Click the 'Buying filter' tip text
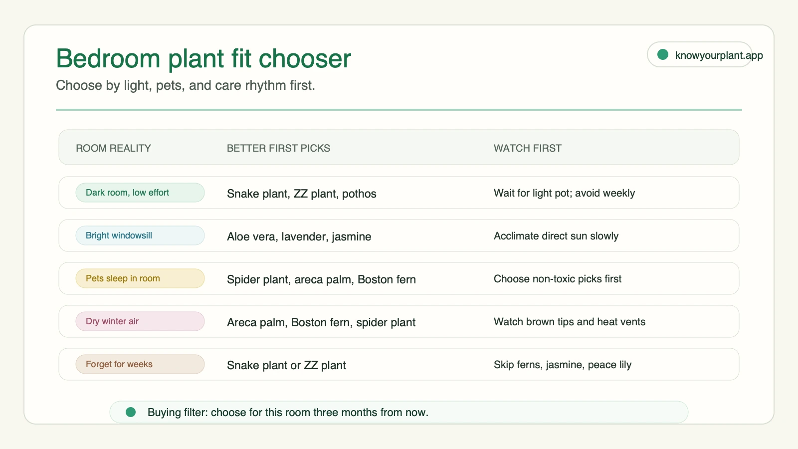 click(x=288, y=413)
